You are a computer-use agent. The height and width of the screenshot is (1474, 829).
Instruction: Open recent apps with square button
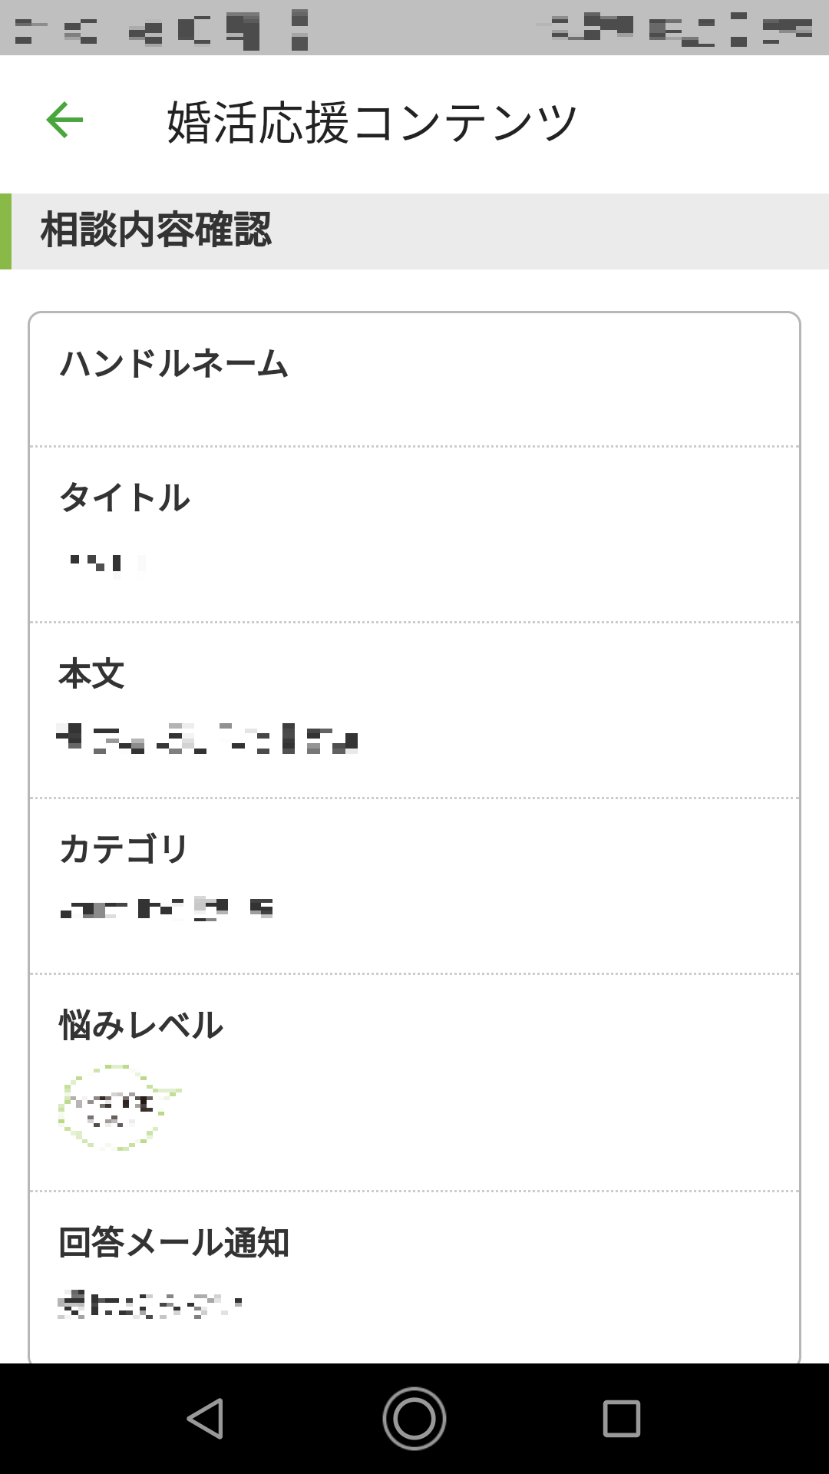pos(621,1418)
